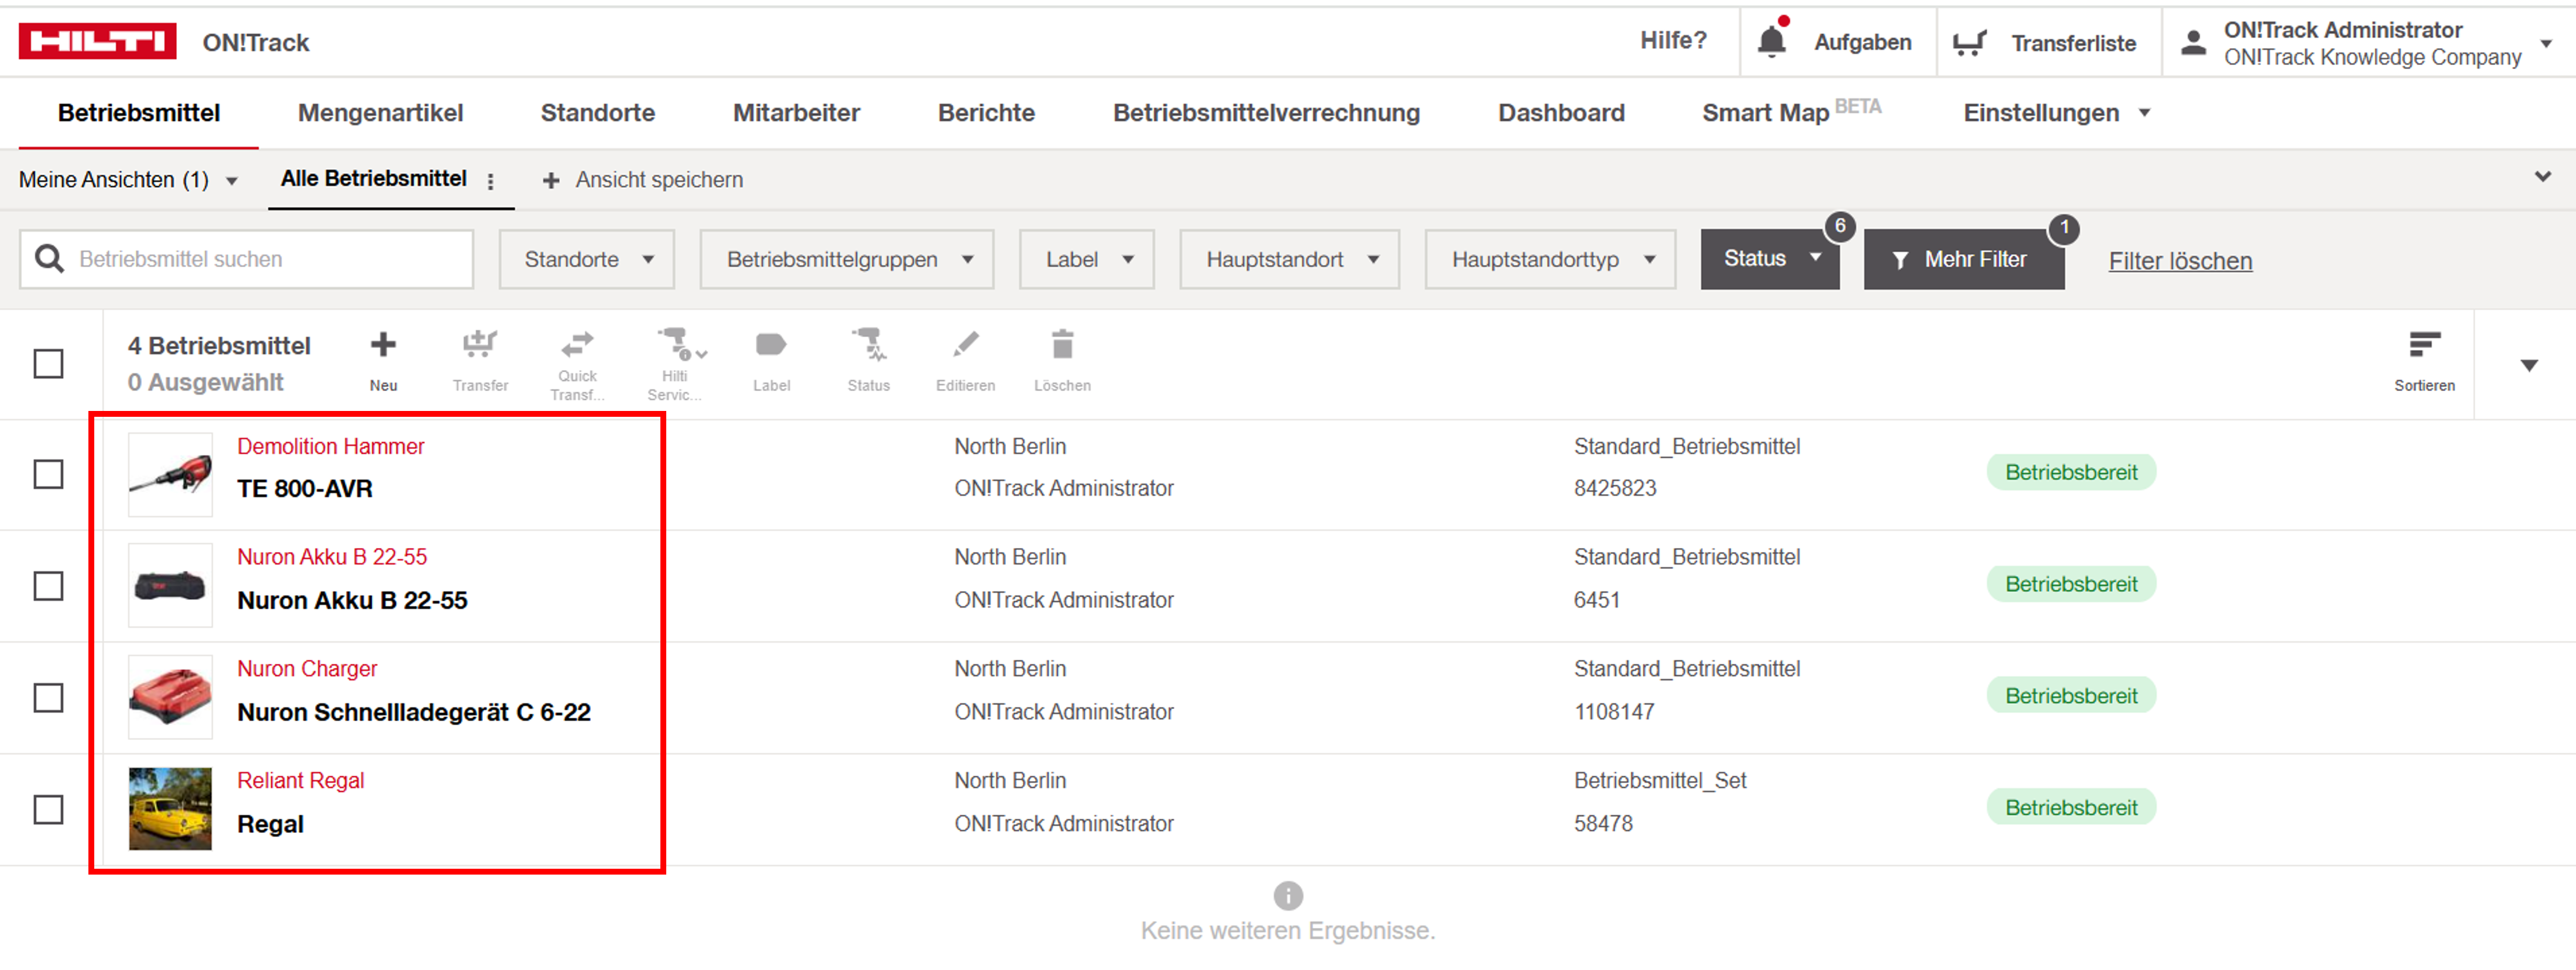Open the Einstellungen menu
This screenshot has width=2576, height=970.
pyautogui.click(x=2056, y=113)
